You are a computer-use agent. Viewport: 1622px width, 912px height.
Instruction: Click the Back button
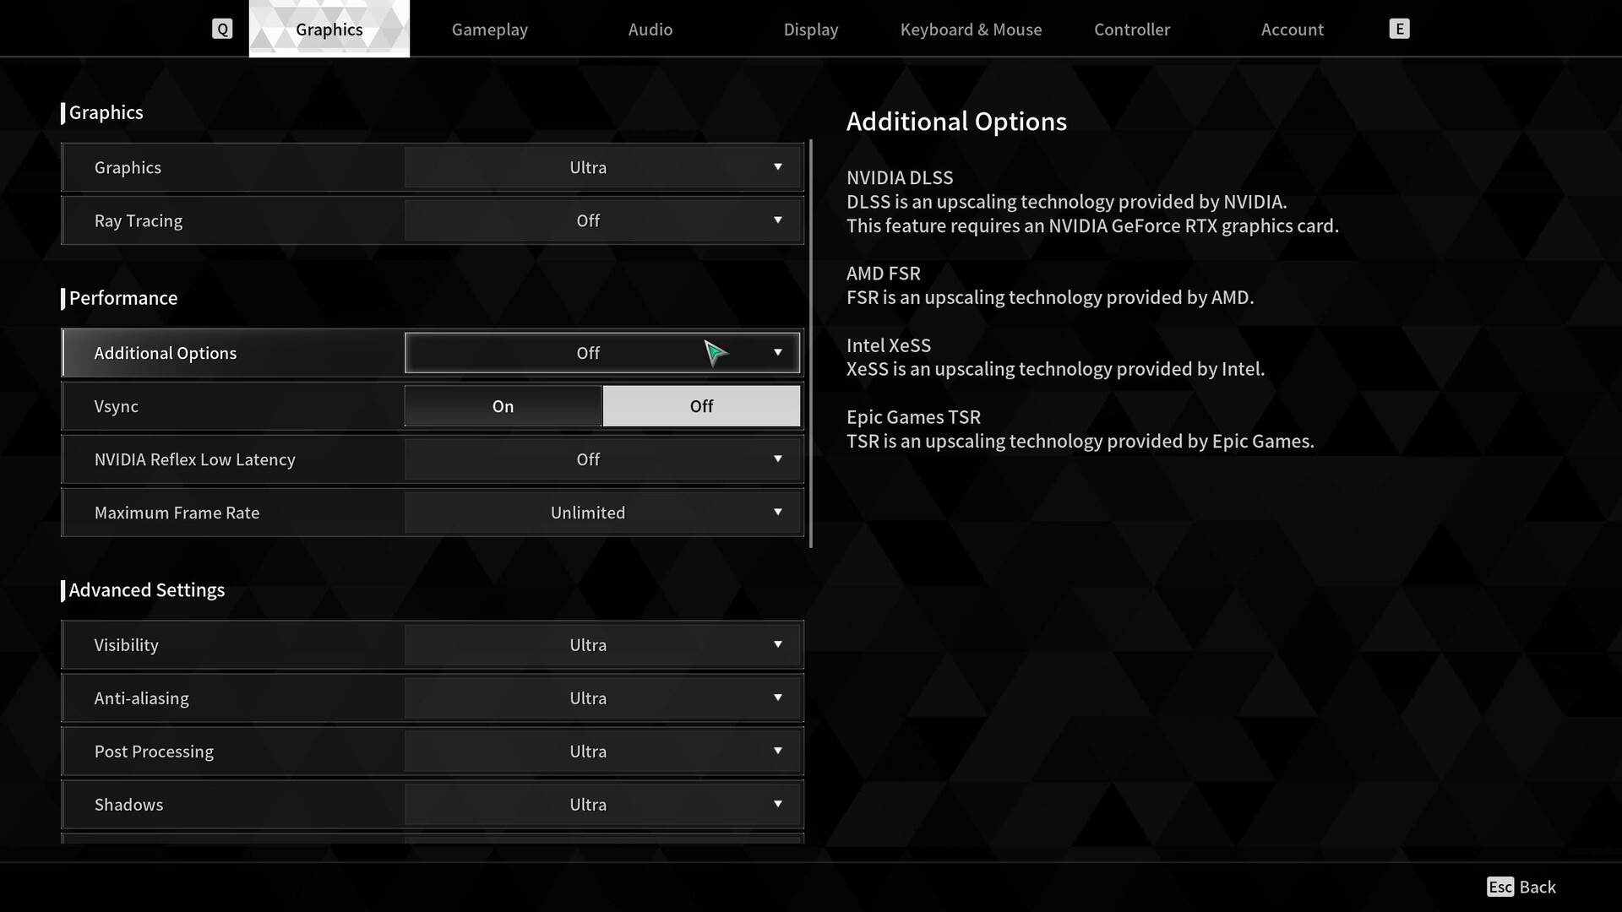(x=1537, y=887)
